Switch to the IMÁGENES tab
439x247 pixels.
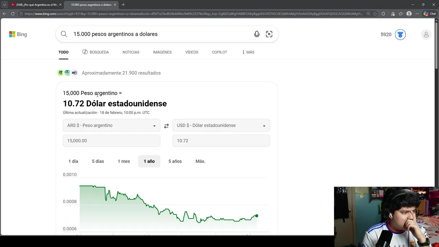coord(162,52)
